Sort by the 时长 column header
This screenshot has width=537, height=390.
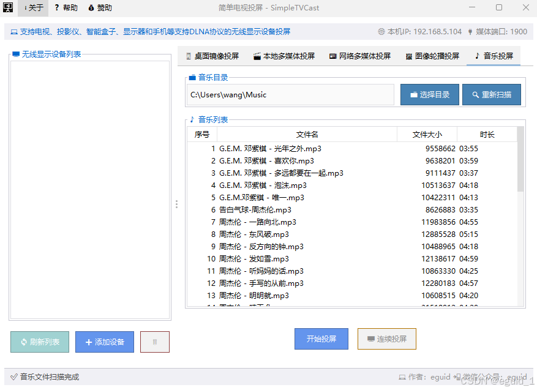pyautogui.click(x=487, y=135)
